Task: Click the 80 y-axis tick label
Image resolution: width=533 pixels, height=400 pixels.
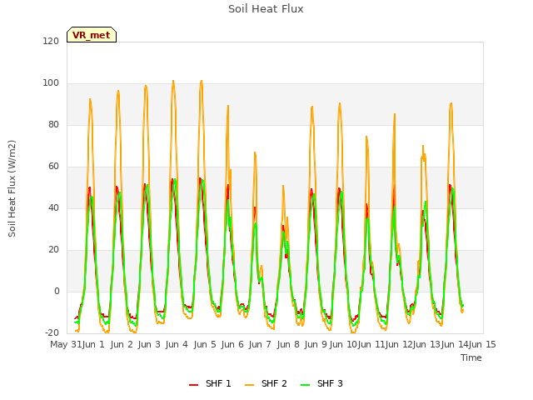Action: click(53, 125)
